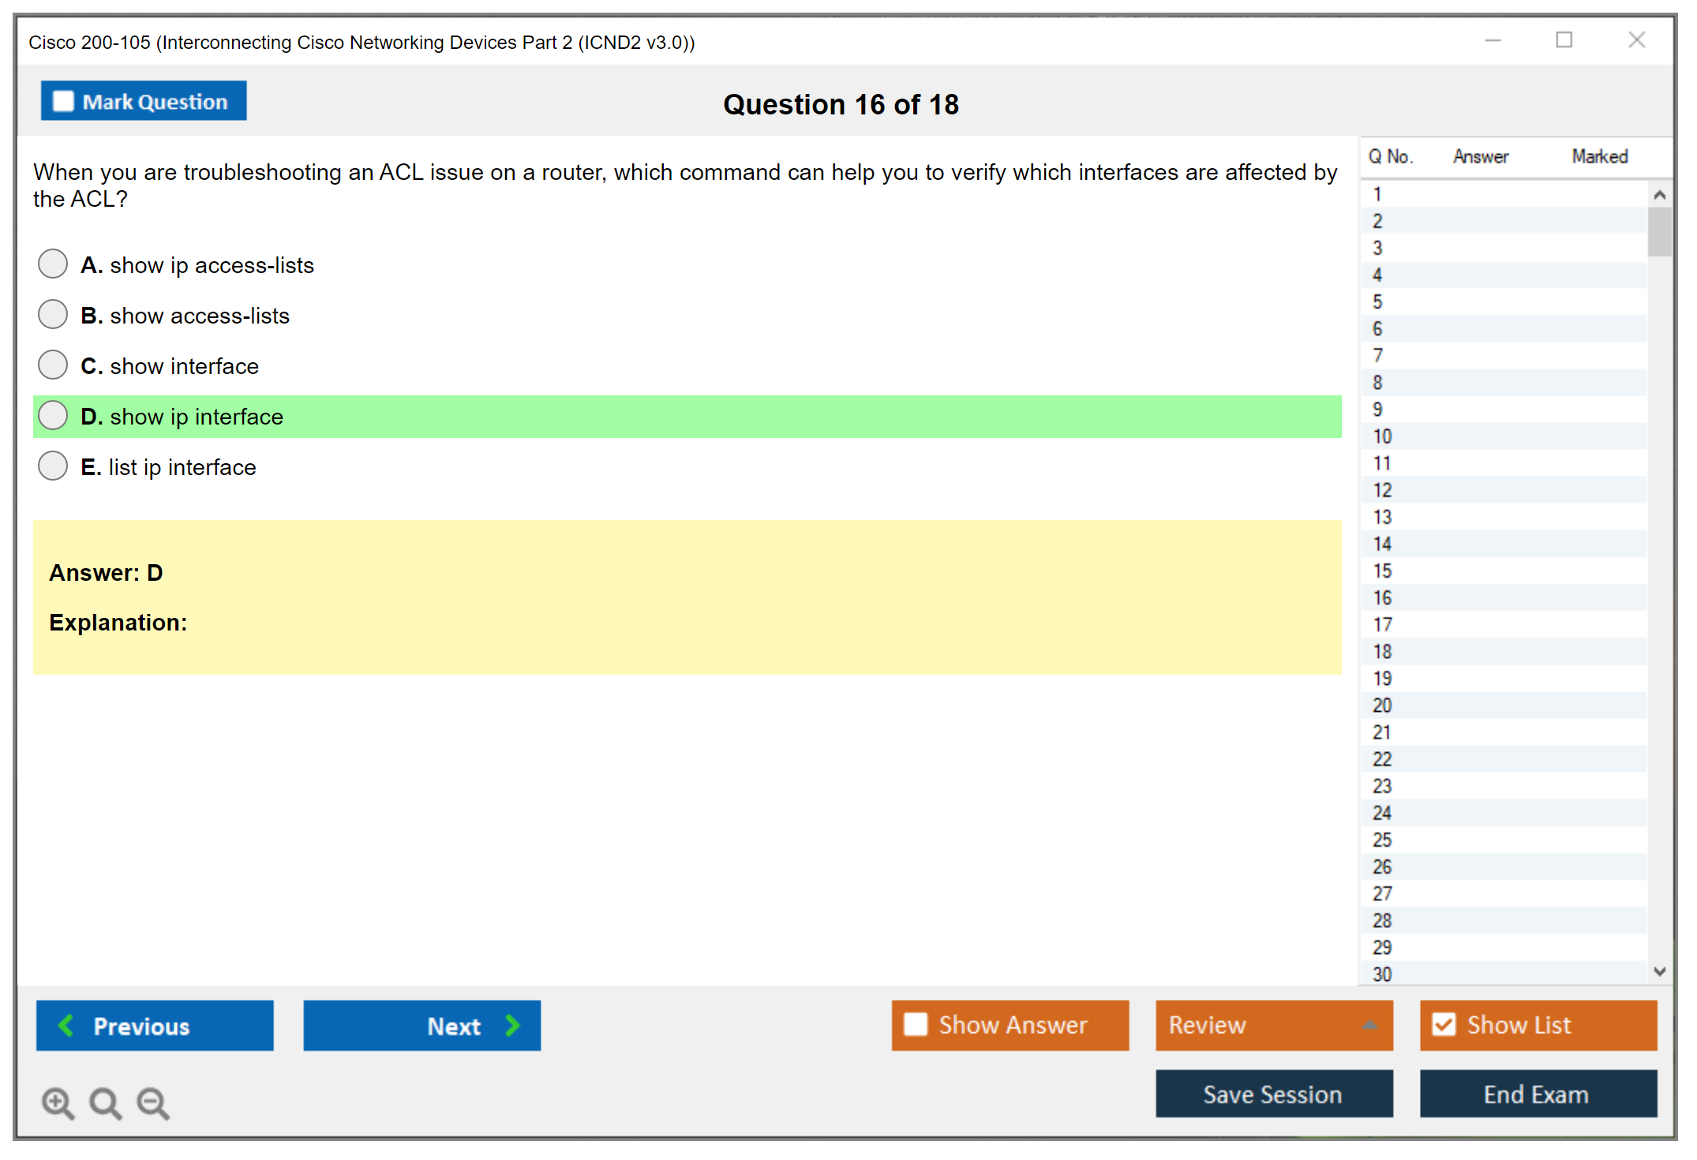1697x1160 pixels.
Task: Maximize the exam window
Action: (x=1564, y=40)
